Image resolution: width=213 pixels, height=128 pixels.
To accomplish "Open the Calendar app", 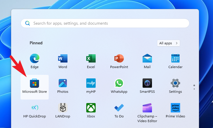I will click(x=175, y=61).
